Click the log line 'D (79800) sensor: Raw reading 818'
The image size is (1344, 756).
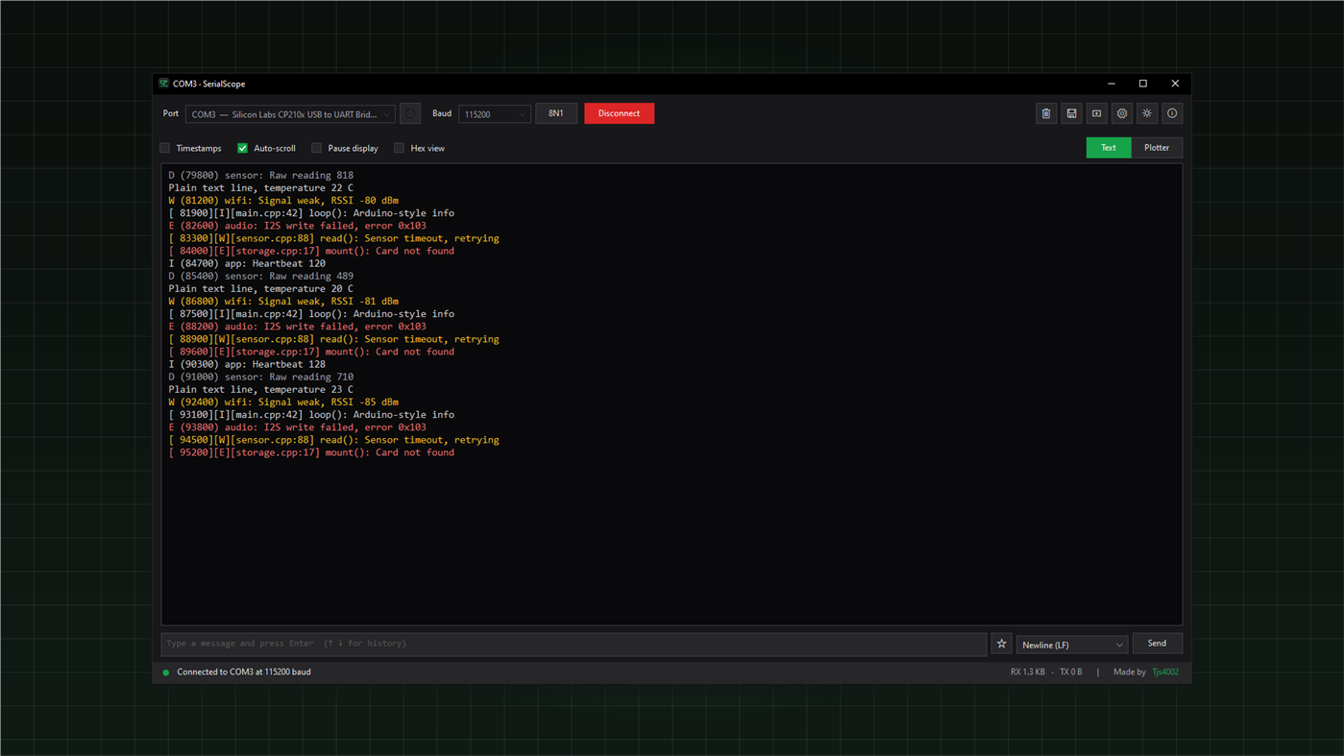tap(261, 176)
